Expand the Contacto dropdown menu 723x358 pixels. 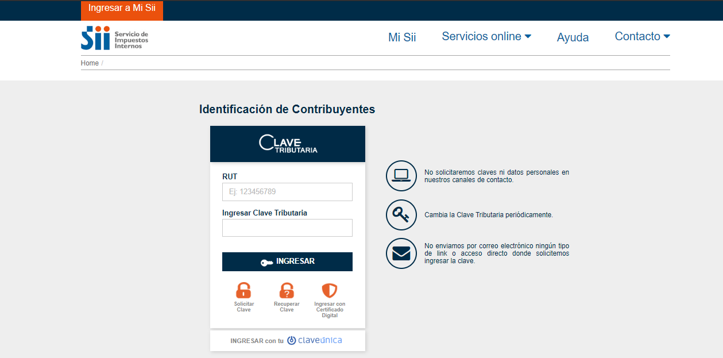pyautogui.click(x=642, y=36)
